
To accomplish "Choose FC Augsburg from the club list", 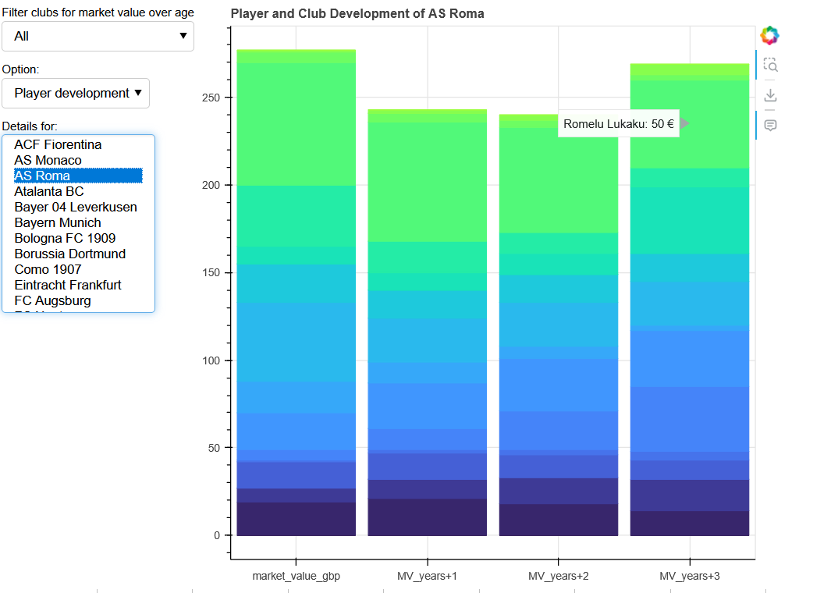I will point(52,300).
